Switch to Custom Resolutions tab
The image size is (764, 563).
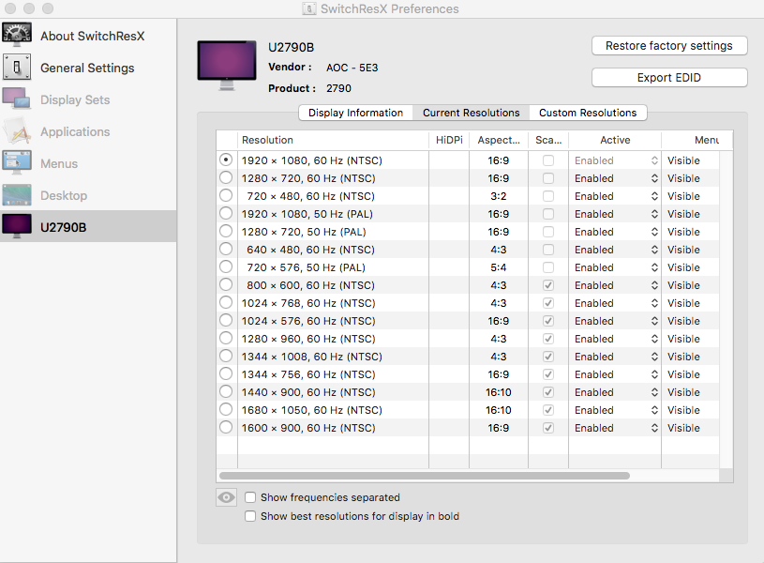point(588,113)
